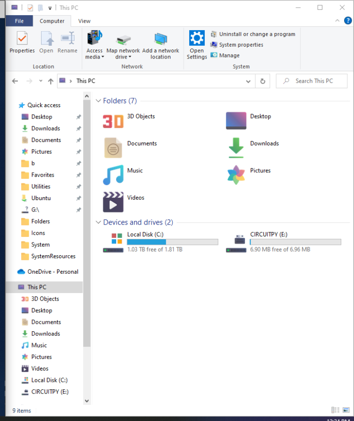Go up one folder level arrow
This screenshot has height=421, width=354.
[51, 81]
